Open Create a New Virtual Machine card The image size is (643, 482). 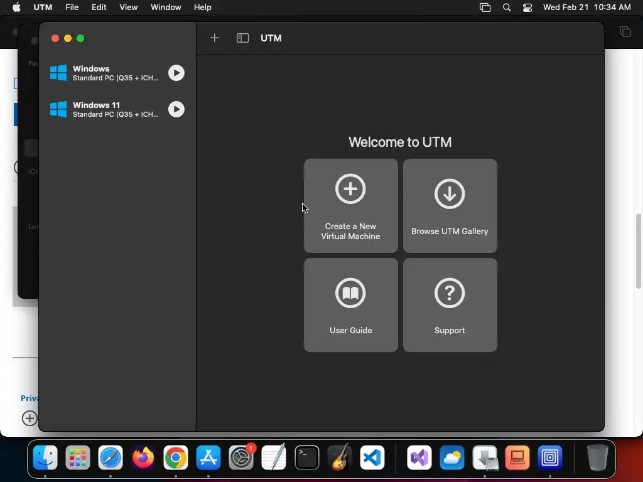coord(350,206)
